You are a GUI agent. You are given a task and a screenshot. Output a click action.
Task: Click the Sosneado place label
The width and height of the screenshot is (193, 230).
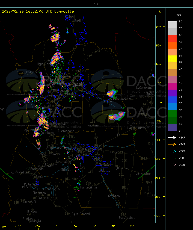[x=37, y=169]
